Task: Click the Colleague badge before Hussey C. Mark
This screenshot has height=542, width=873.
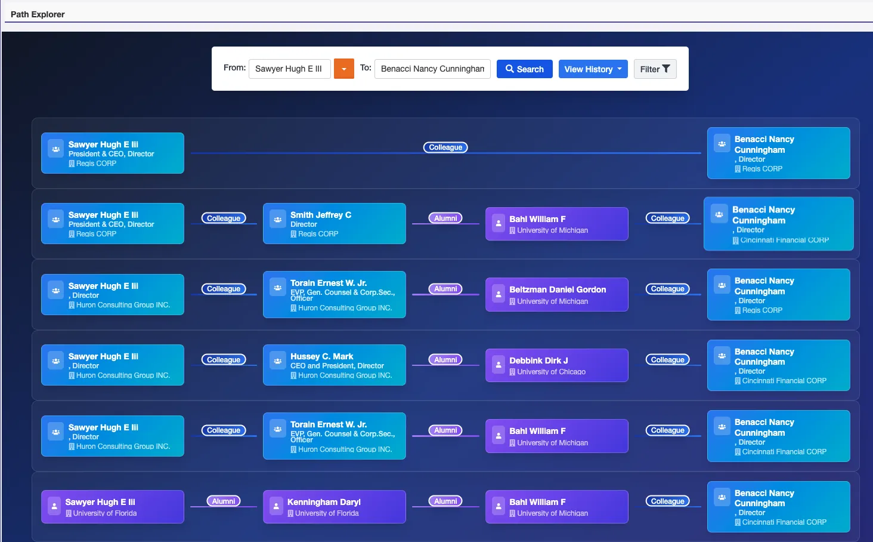Action: (x=224, y=360)
